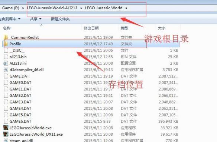
Task: Open the CommonRedist folder icon
Action: (x=6, y=37)
